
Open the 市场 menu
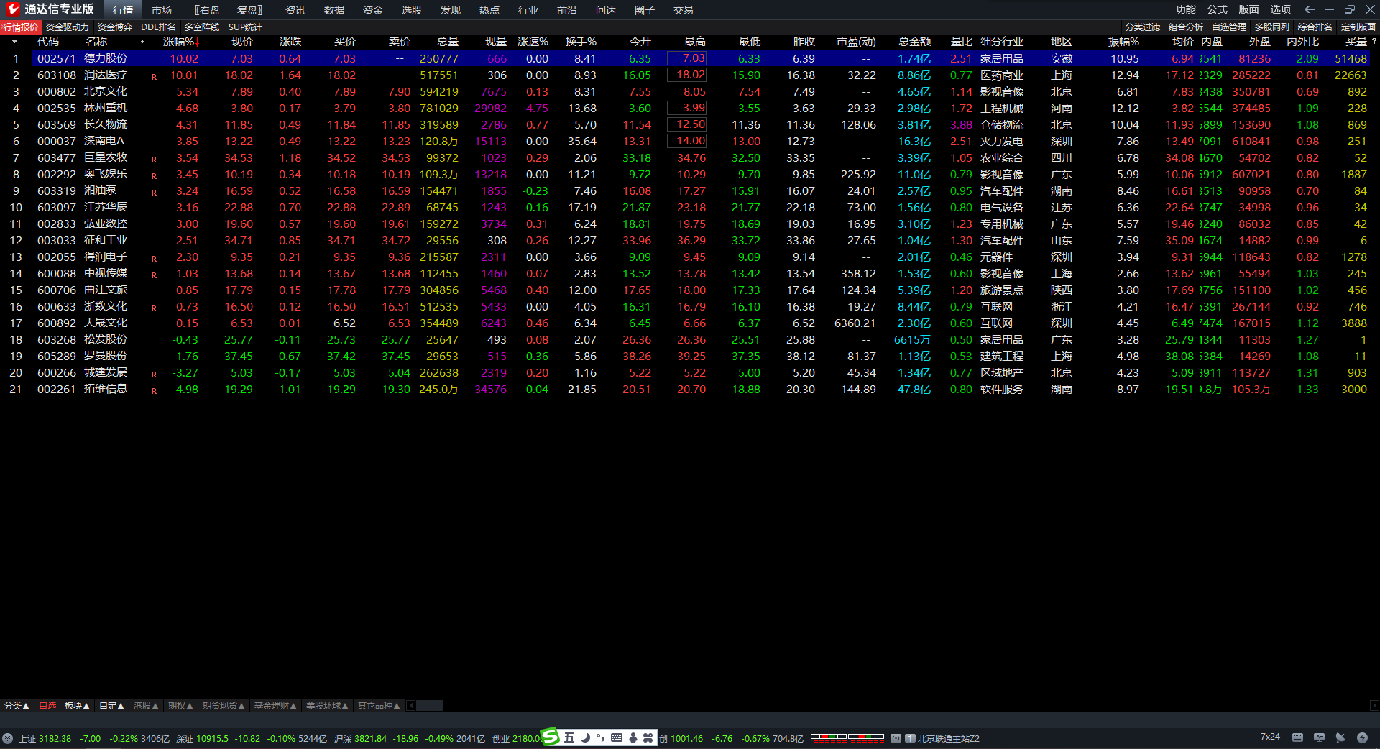(162, 10)
